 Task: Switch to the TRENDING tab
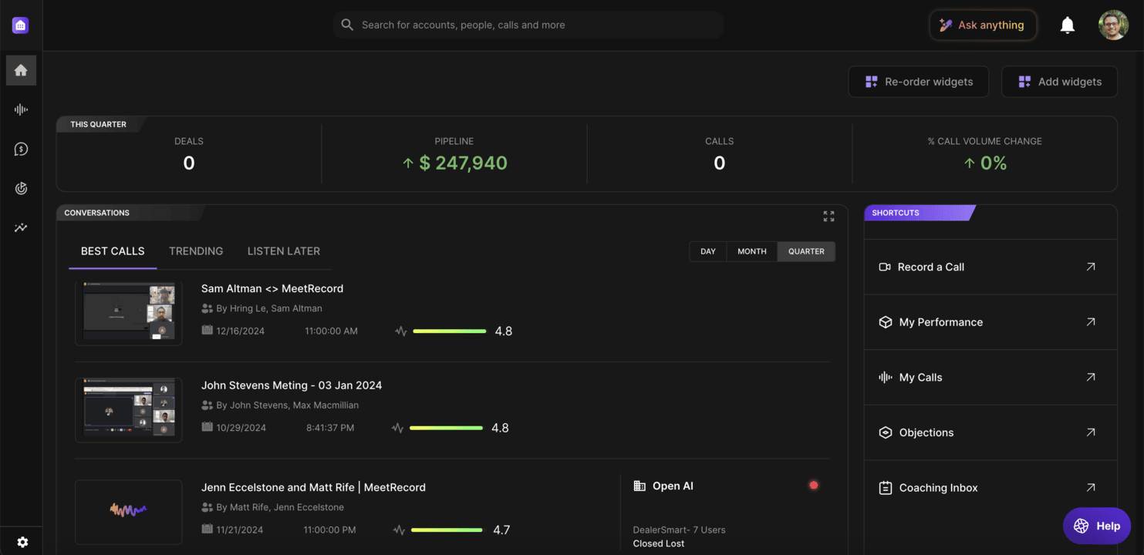(196, 251)
